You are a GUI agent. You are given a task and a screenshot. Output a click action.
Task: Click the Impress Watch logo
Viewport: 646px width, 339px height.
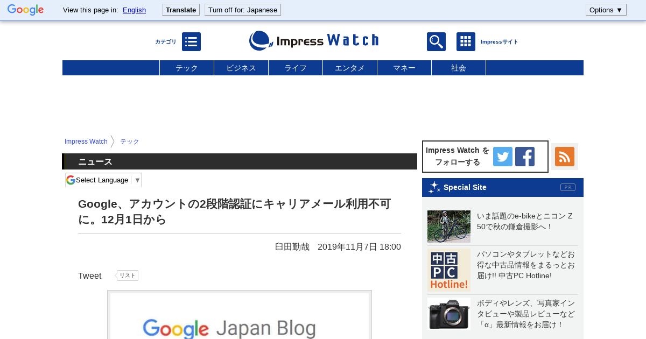(x=314, y=40)
